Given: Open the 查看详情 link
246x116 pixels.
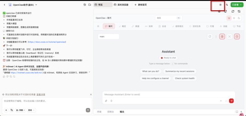Looking at the screenshot, I should point(41,94).
